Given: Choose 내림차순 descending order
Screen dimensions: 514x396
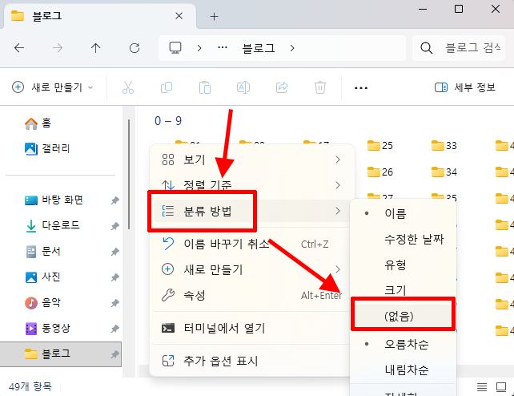Looking at the screenshot, I should tap(403, 370).
